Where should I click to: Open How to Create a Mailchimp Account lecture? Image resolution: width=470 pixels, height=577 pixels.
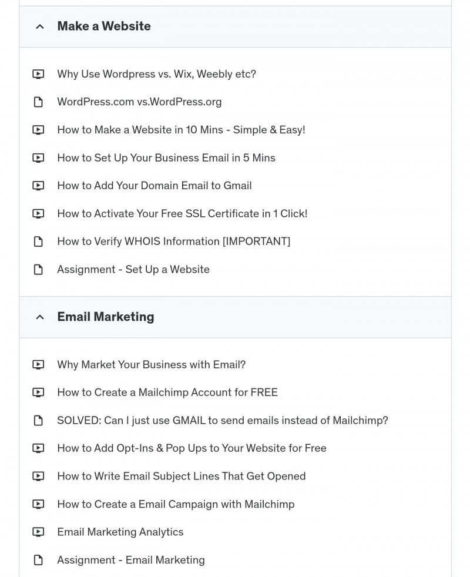click(167, 393)
